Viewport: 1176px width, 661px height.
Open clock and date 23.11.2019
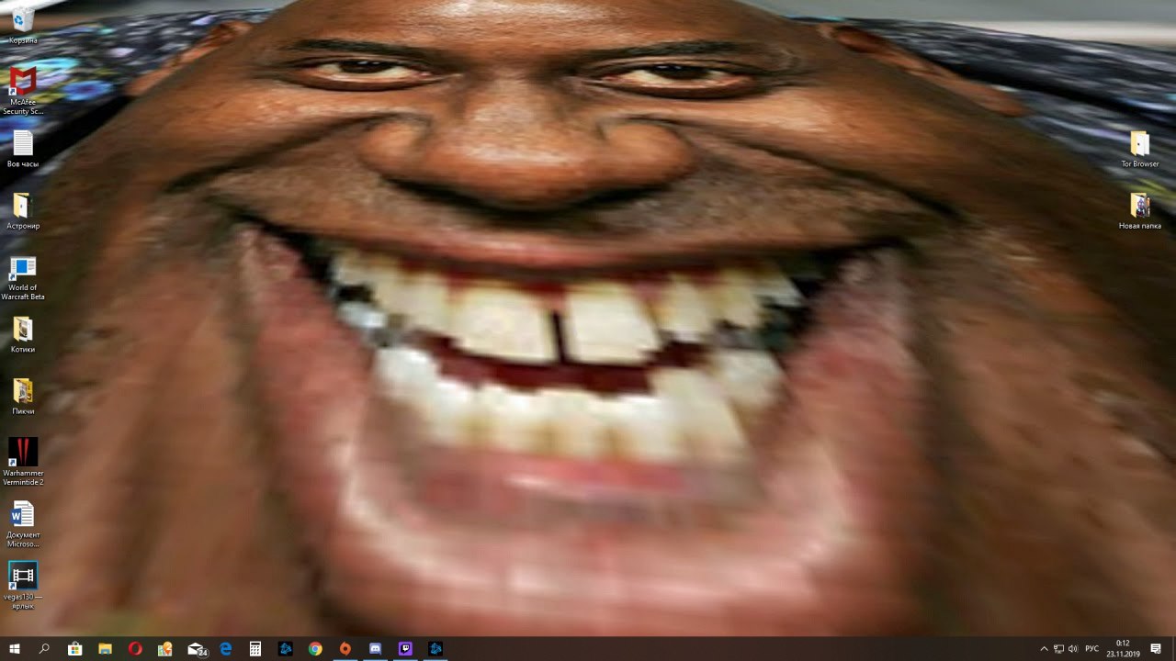click(x=1123, y=649)
